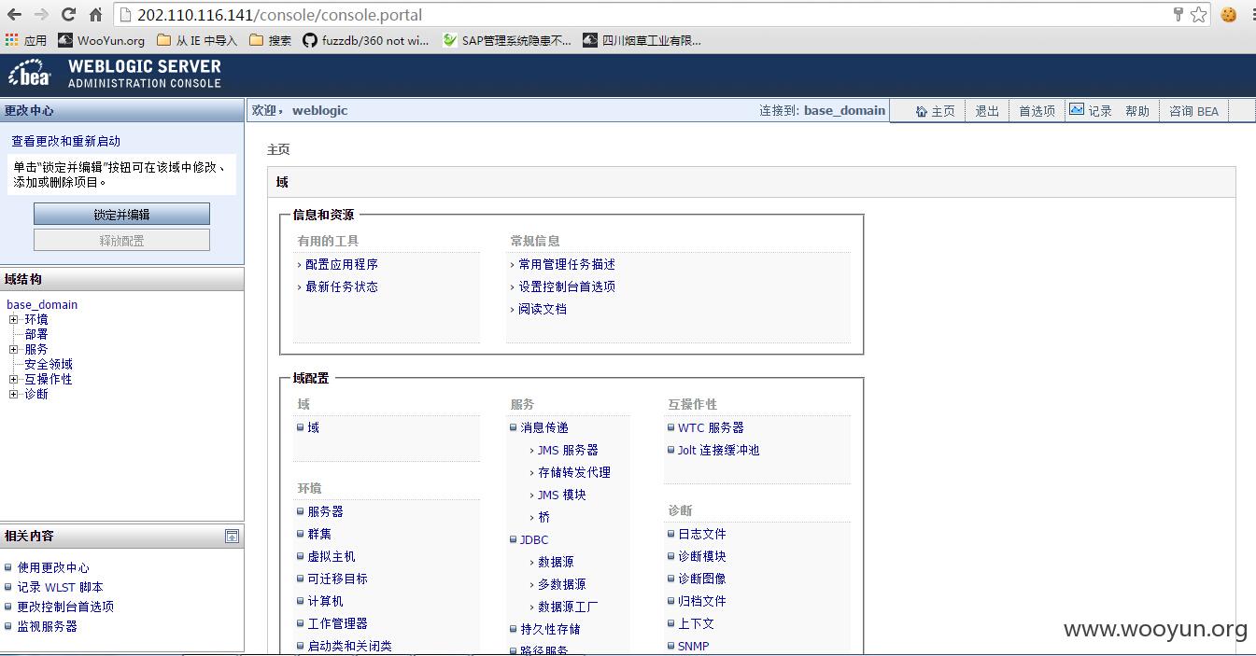Open 帮助 in the top menu
This screenshot has width=1256, height=656.
pyautogui.click(x=1137, y=111)
